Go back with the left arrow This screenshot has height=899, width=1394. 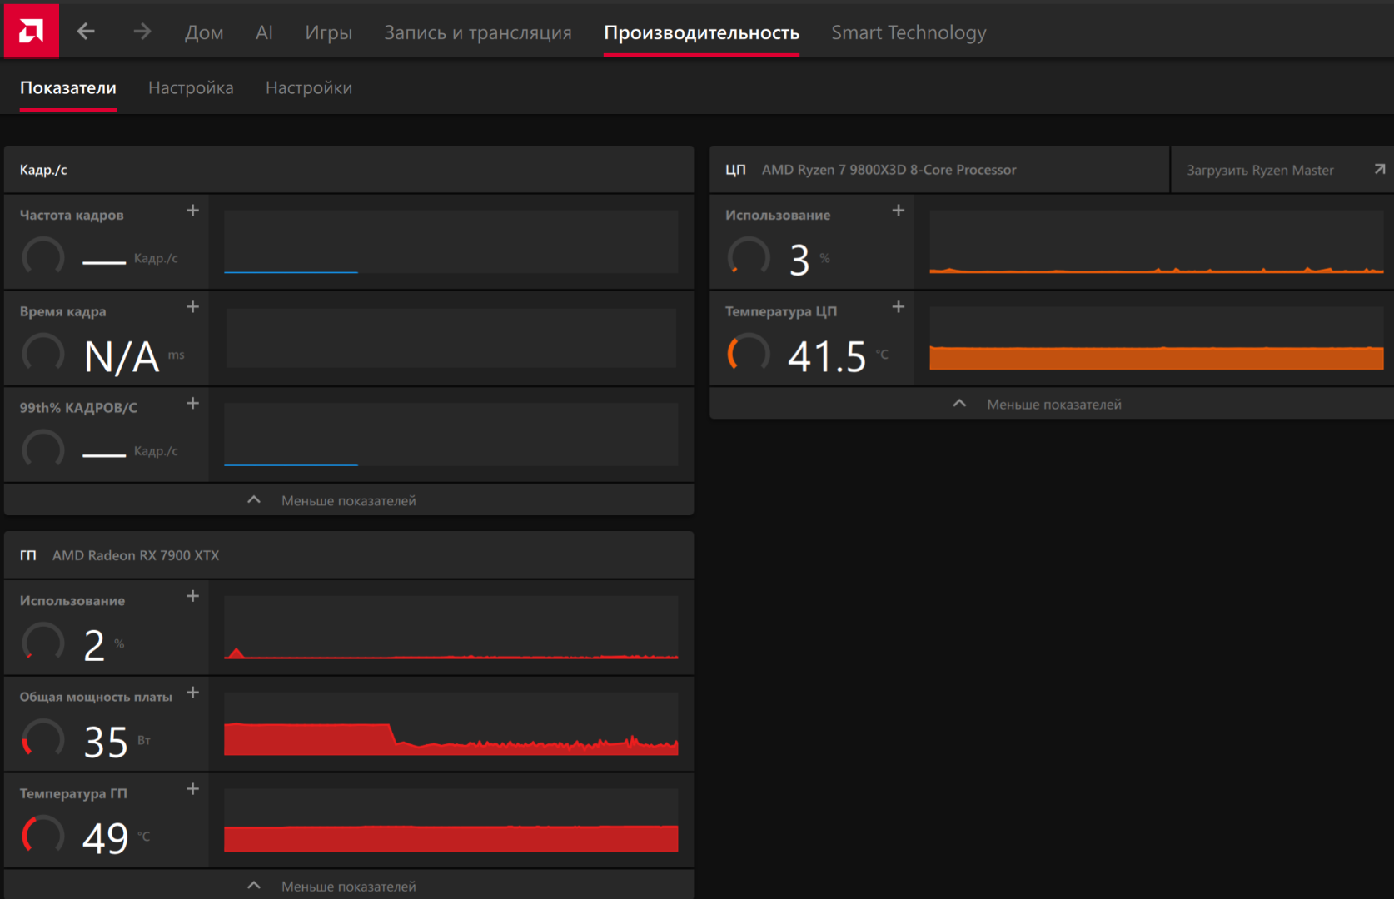click(86, 32)
